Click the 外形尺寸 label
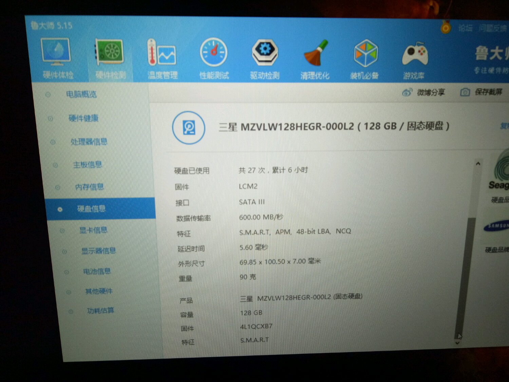 point(191,264)
